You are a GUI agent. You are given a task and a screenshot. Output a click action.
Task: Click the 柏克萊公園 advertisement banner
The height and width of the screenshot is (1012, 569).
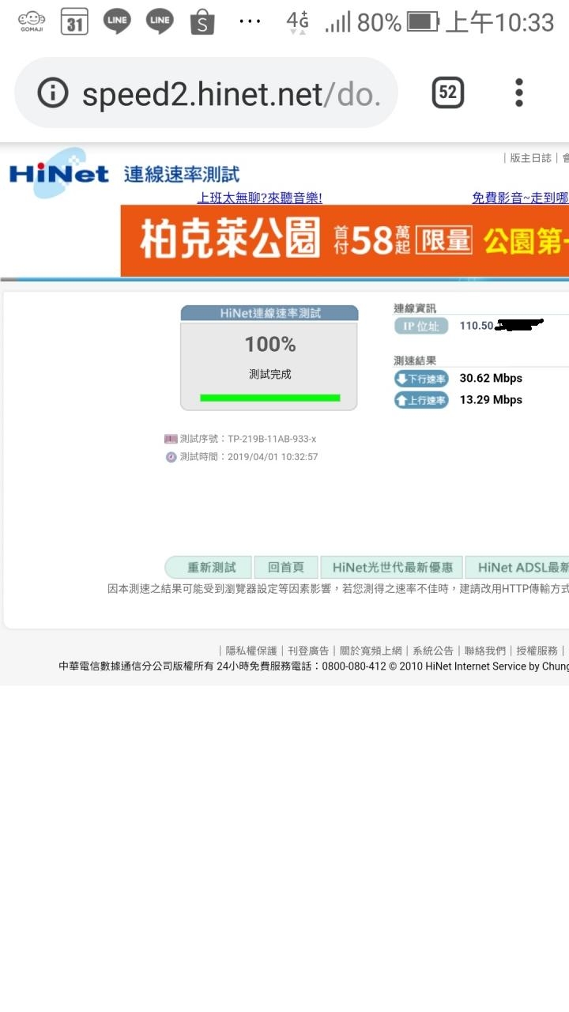click(x=345, y=241)
